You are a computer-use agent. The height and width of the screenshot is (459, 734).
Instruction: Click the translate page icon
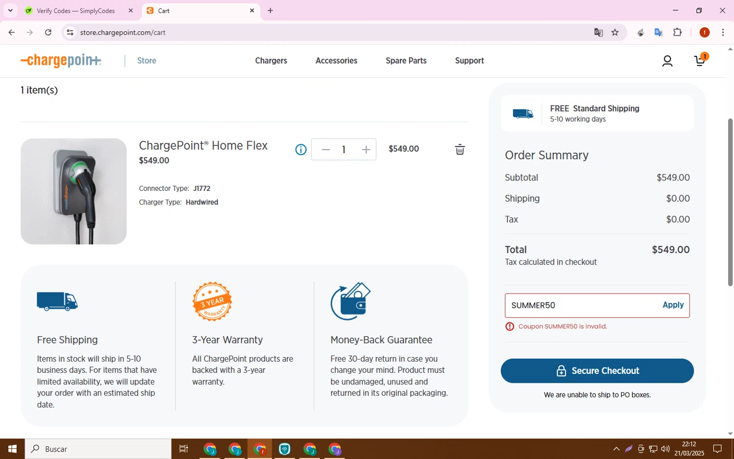[x=598, y=32]
